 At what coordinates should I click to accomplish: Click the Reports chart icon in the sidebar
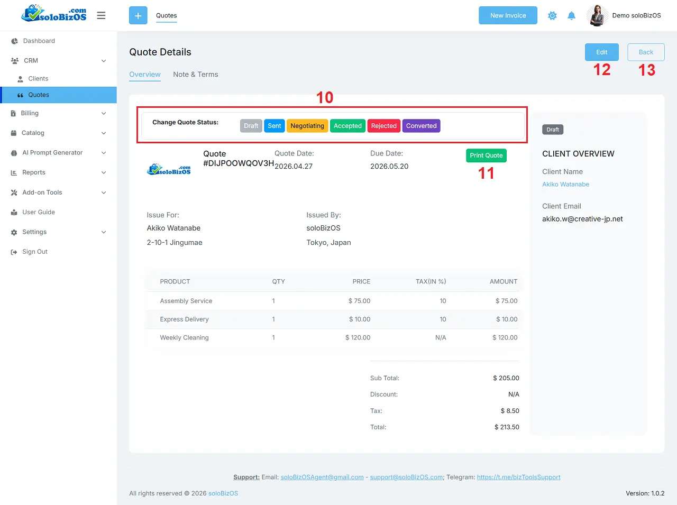click(x=14, y=173)
